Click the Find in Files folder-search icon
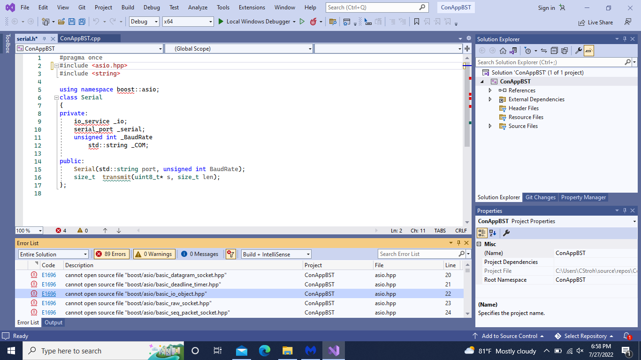 333,22
